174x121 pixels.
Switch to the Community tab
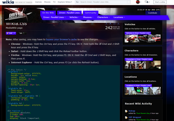coord(91,13)
